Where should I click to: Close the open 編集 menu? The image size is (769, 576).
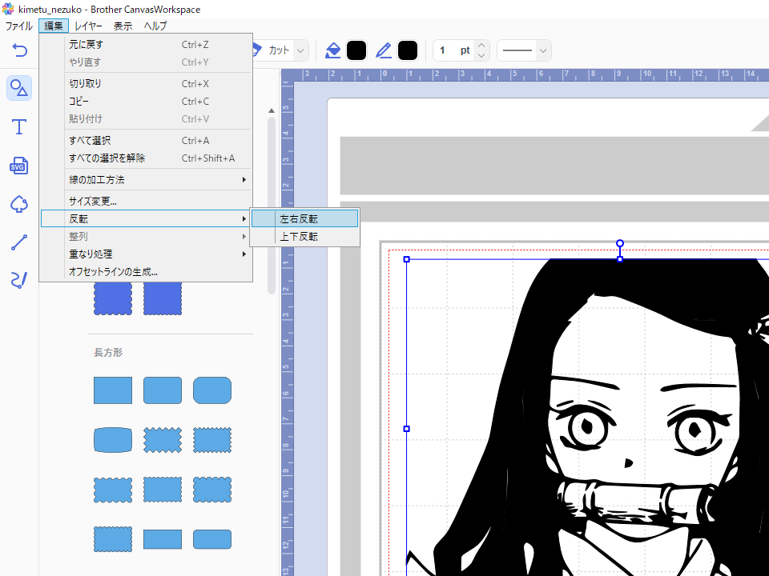coord(54,26)
